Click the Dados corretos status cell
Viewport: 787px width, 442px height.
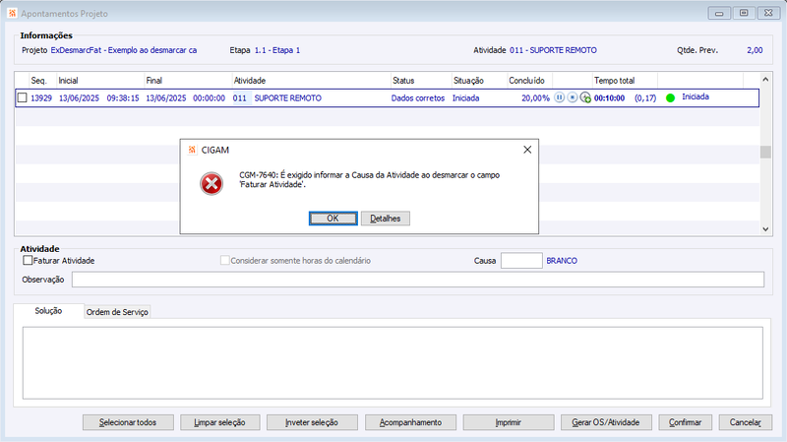coord(418,97)
